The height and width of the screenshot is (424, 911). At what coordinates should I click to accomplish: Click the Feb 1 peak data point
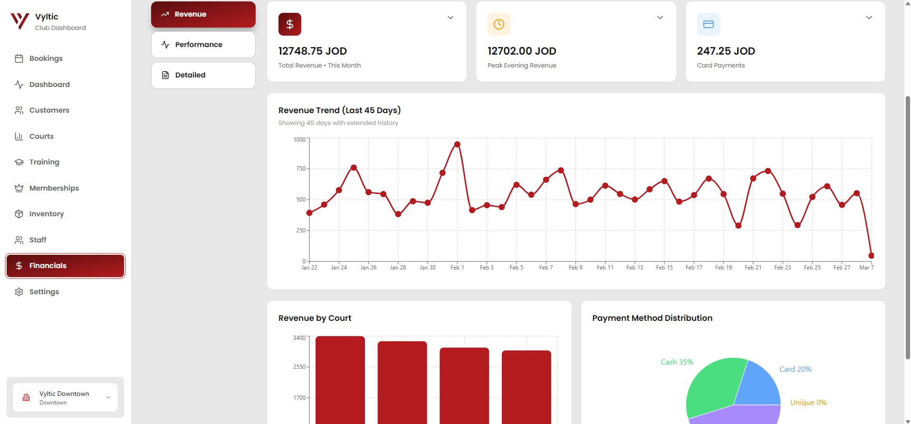[x=457, y=145]
